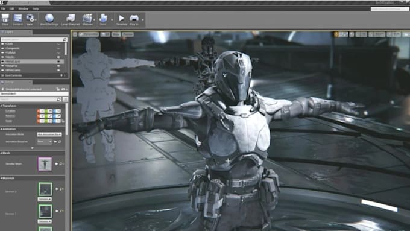The image size is (410, 231).
Task: Click use-selected arrow for Element 0 material
Action: click(57, 189)
